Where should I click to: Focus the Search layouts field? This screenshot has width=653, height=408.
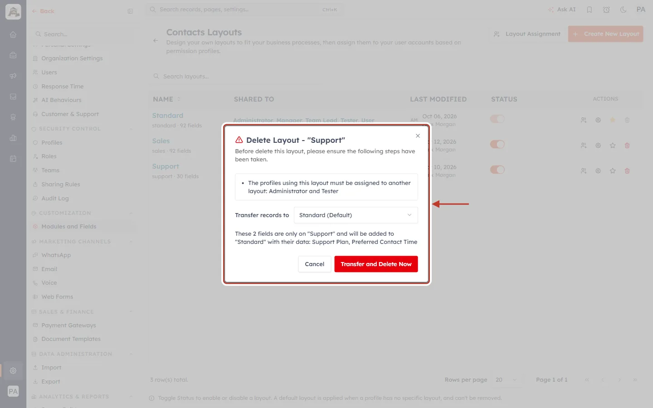(x=236, y=77)
